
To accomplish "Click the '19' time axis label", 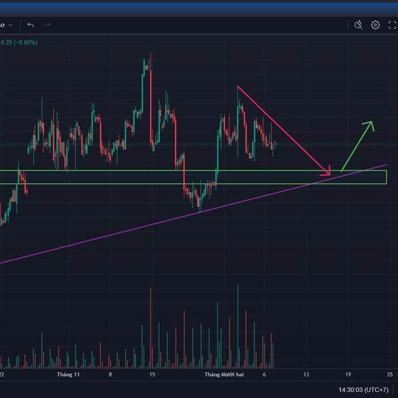I will [348, 374].
